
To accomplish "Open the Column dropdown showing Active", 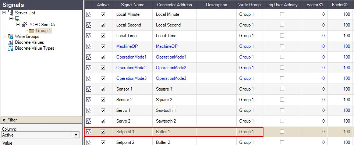I will pos(76,135).
